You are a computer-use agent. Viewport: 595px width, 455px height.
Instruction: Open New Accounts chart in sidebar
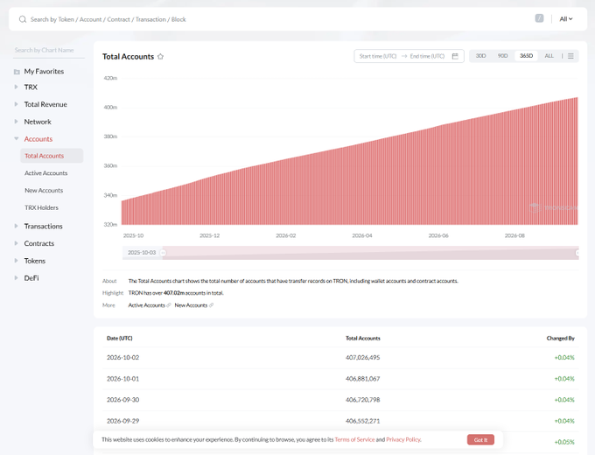click(44, 191)
